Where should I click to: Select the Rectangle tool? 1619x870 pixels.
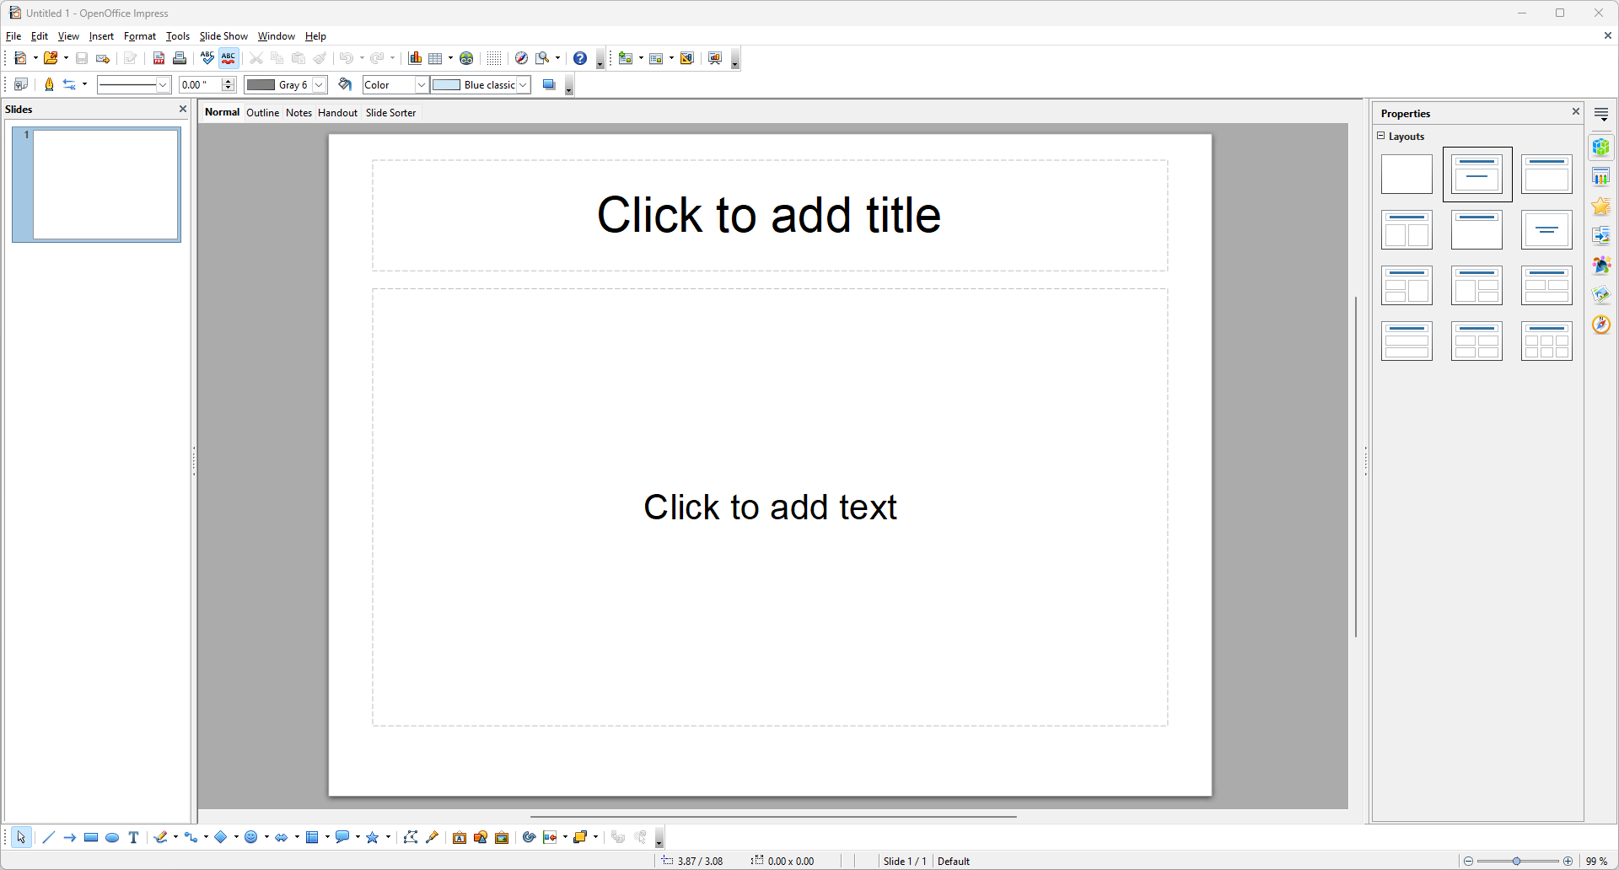pos(90,836)
